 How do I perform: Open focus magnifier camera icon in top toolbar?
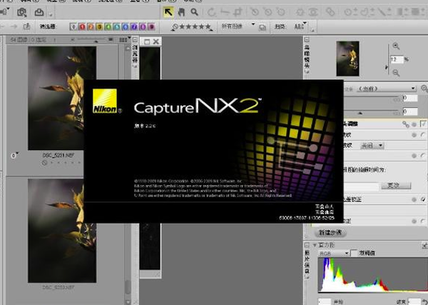[x=21, y=12]
